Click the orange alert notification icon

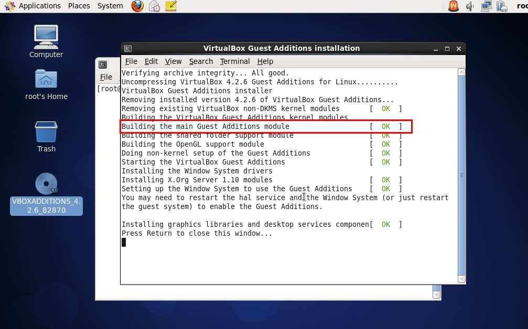tap(453, 6)
